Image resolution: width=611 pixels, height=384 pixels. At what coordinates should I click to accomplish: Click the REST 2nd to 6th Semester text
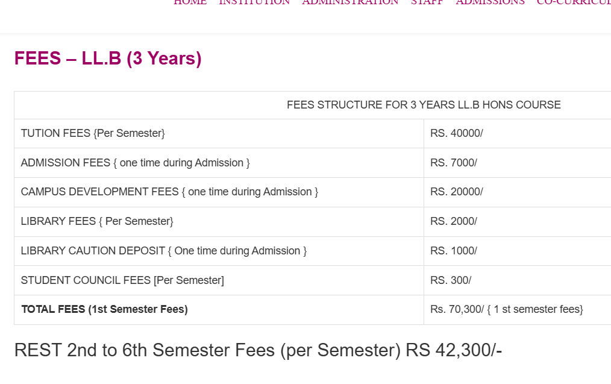258,350
